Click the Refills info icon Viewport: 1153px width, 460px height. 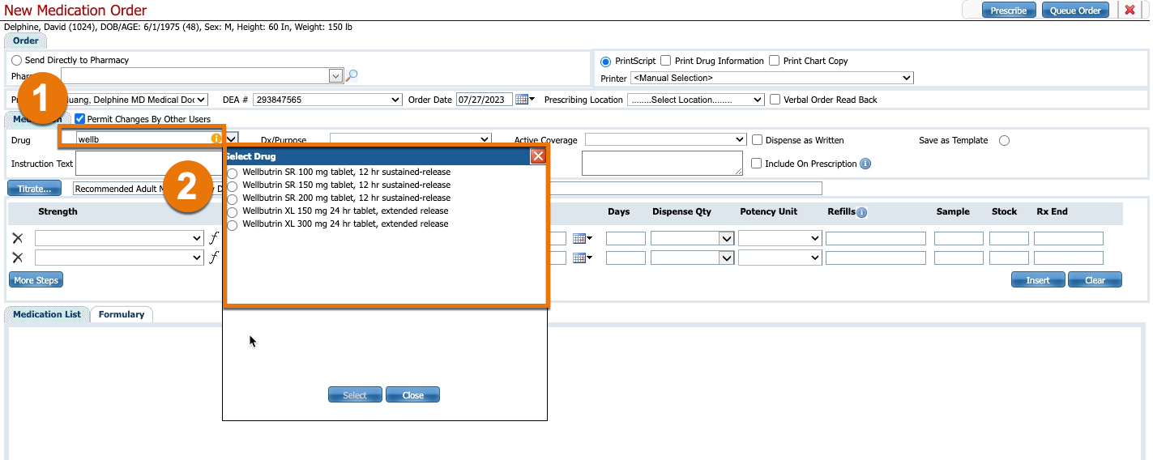[861, 212]
